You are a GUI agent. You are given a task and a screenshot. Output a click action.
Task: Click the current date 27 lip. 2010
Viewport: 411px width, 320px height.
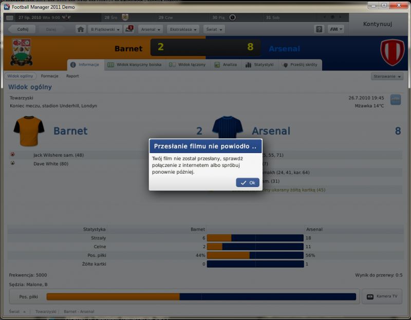point(30,17)
